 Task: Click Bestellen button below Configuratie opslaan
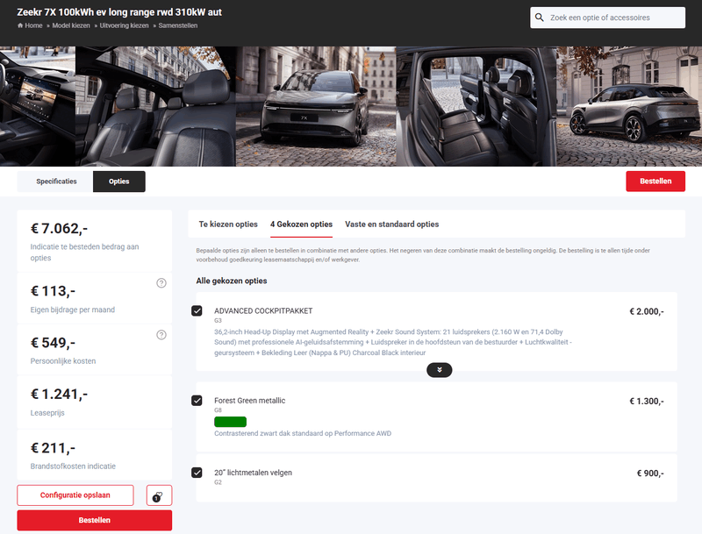pyautogui.click(x=95, y=520)
